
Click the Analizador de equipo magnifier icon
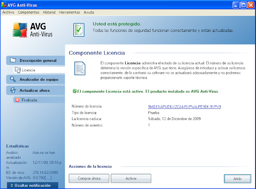pos(13,79)
